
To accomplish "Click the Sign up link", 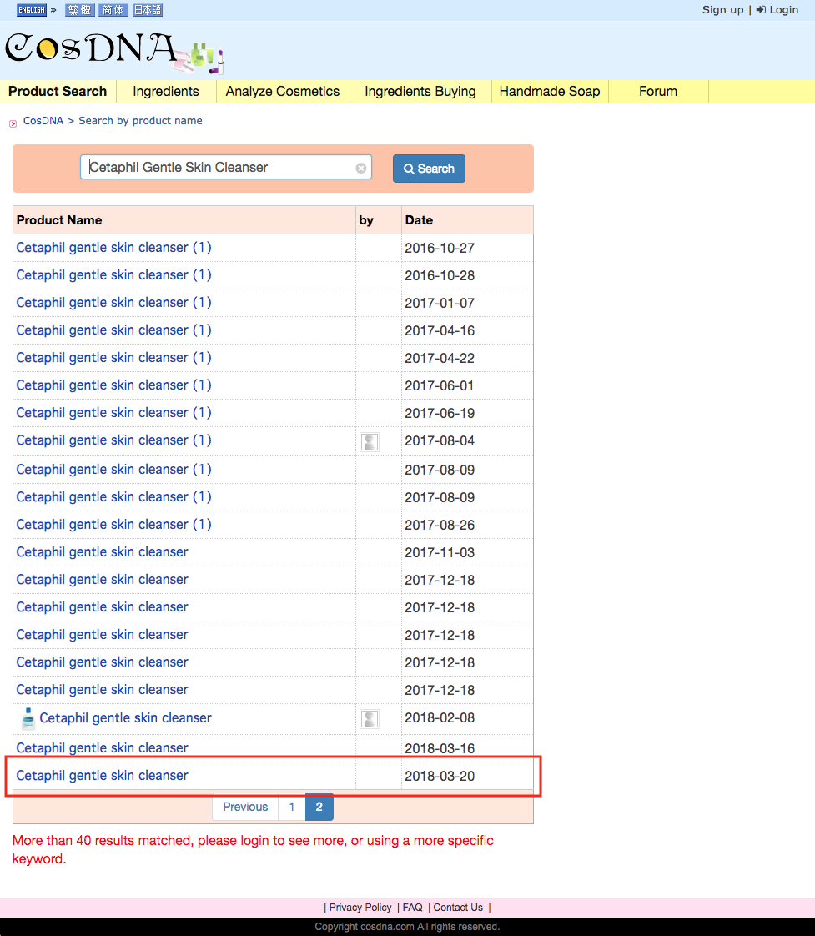I will tap(722, 9).
